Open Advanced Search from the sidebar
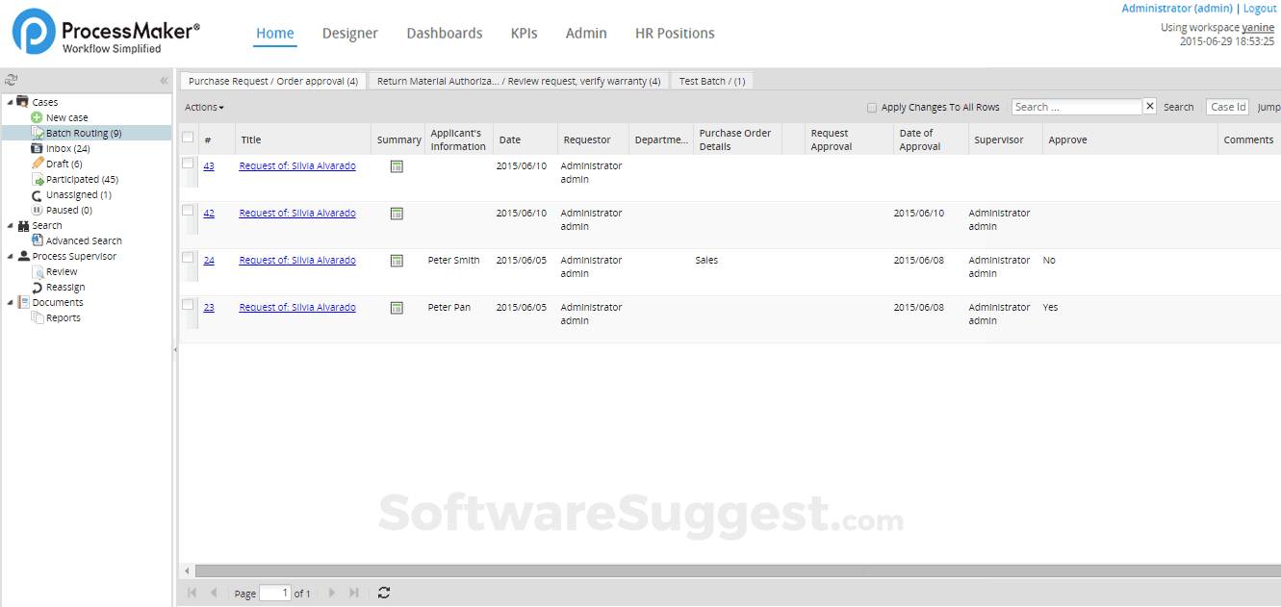The image size is (1281, 607). pyautogui.click(x=37, y=240)
